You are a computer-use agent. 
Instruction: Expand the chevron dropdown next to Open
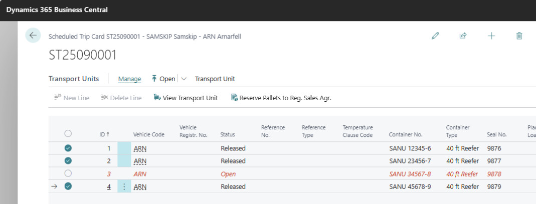point(184,79)
